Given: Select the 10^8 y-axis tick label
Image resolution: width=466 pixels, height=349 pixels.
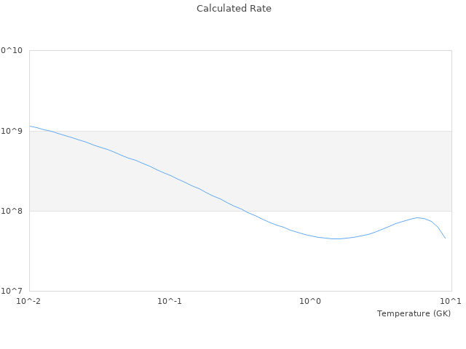Looking at the screenshot, I should pos(12,211).
